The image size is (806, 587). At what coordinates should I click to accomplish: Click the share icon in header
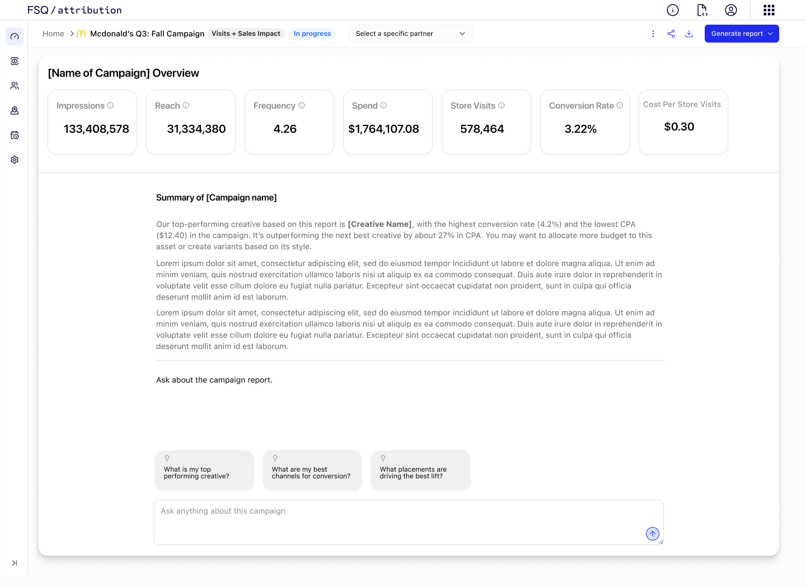(x=671, y=34)
